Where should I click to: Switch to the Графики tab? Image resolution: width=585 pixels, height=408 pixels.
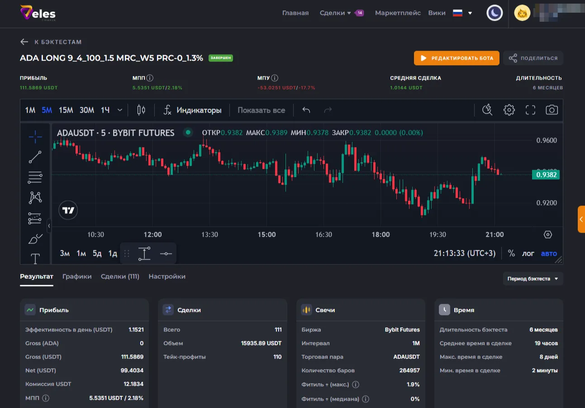pyautogui.click(x=77, y=277)
